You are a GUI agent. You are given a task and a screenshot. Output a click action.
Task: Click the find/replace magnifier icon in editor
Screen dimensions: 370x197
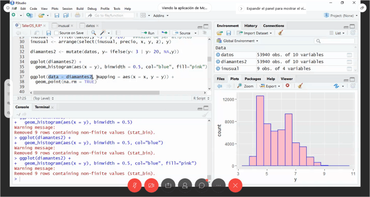[93, 33]
